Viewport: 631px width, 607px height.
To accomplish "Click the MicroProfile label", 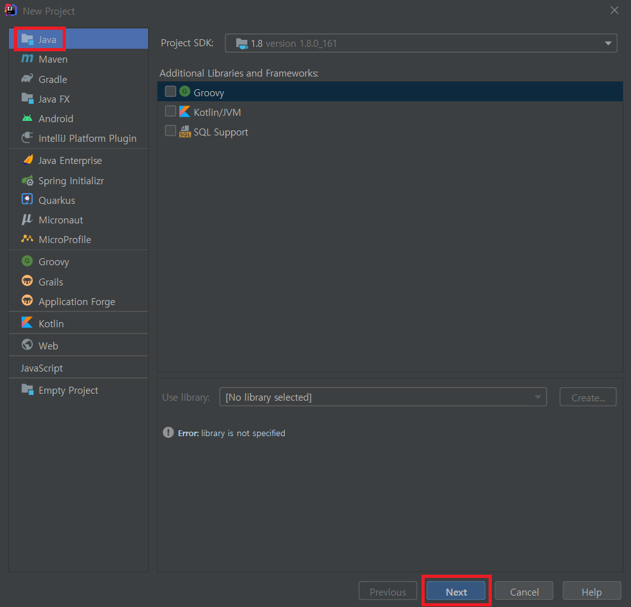I will coord(65,239).
